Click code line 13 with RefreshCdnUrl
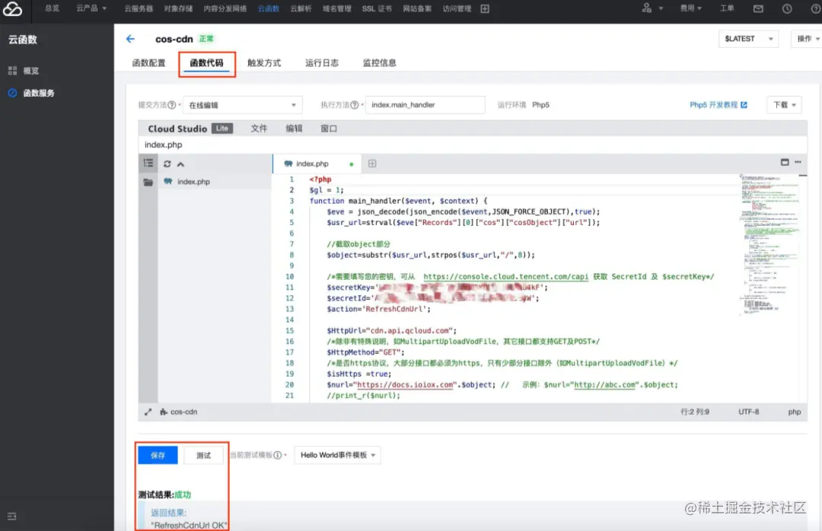 [x=378, y=309]
